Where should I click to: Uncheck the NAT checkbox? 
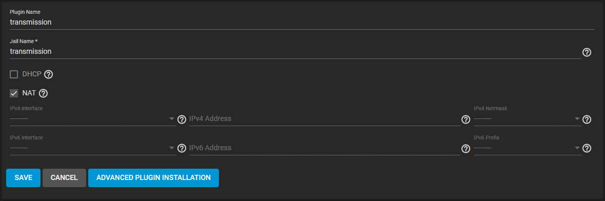[14, 93]
